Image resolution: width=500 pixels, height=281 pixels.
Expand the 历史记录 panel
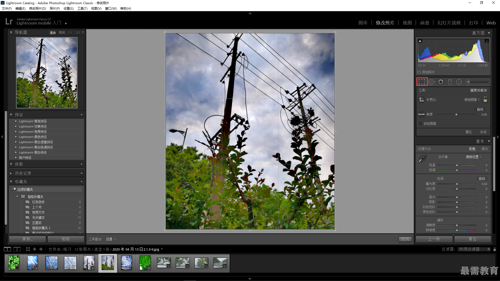[x=11, y=173]
